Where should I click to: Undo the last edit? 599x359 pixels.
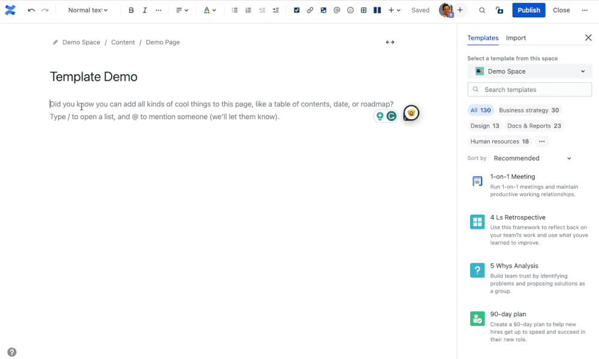[x=31, y=10]
